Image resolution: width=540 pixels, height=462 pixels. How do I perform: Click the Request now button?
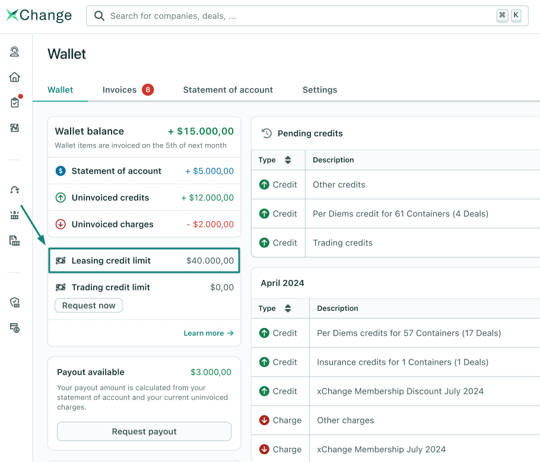click(x=89, y=305)
